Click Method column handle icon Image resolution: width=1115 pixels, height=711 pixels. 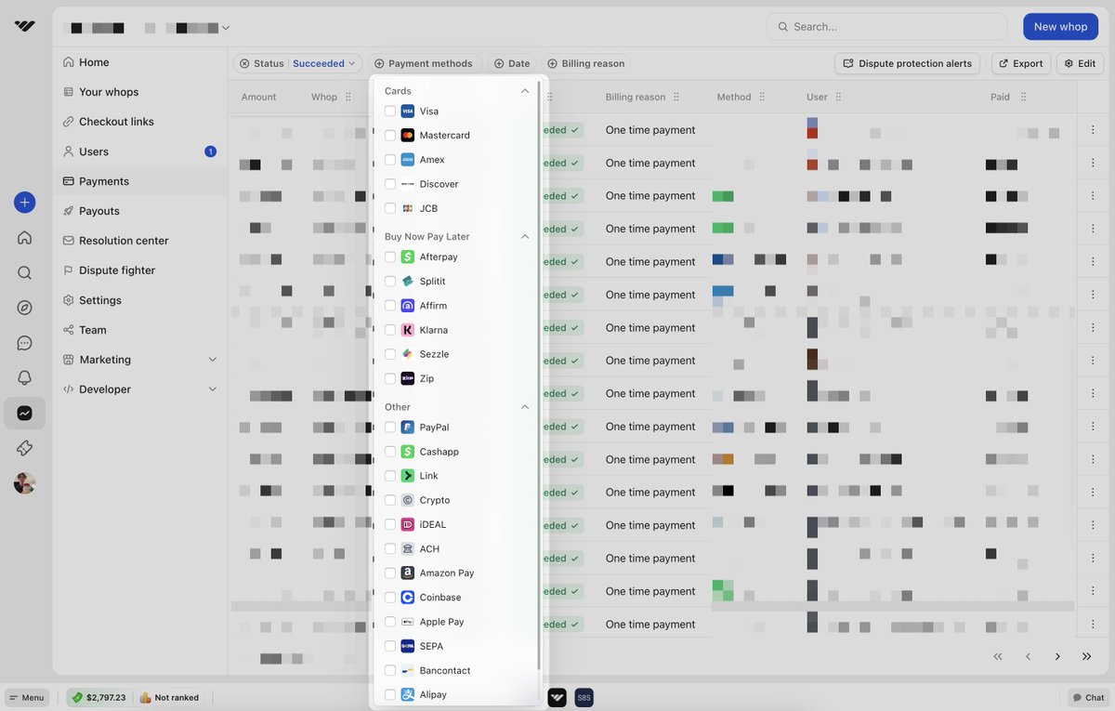click(762, 97)
